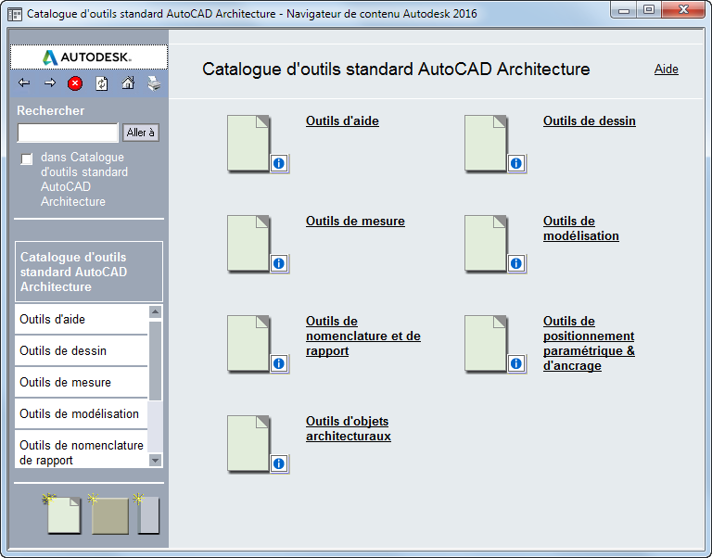Open the Aide help link
Image resolution: width=712 pixels, height=558 pixels.
click(x=667, y=69)
